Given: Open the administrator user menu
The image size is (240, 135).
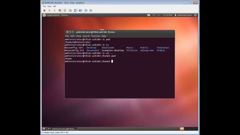Looking at the screenshot, I should 183,15.
